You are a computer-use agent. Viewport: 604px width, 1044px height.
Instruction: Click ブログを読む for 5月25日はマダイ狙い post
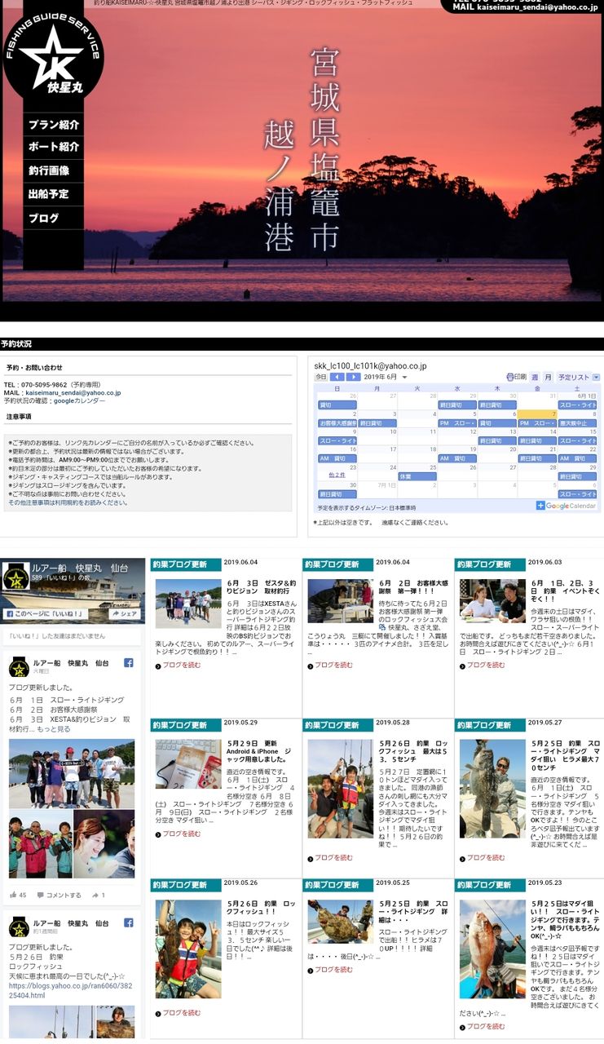coord(486,1027)
